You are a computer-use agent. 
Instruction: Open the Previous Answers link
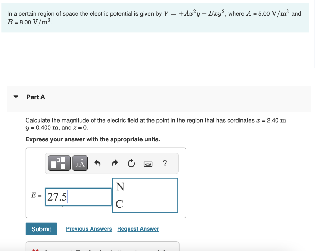coord(89,229)
